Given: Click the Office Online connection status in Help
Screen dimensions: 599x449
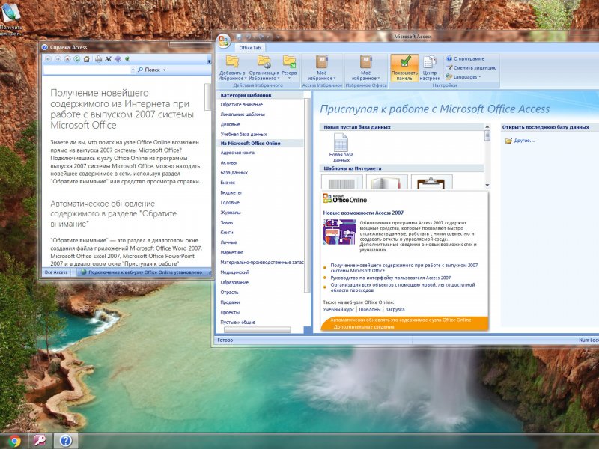Looking at the screenshot, I should click(x=141, y=272).
